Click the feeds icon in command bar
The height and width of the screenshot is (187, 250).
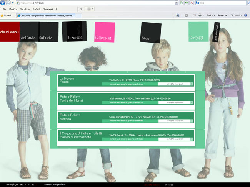[x=186, y=15]
